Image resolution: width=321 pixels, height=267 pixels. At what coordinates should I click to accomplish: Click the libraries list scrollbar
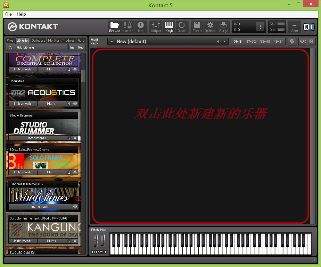(83, 76)
